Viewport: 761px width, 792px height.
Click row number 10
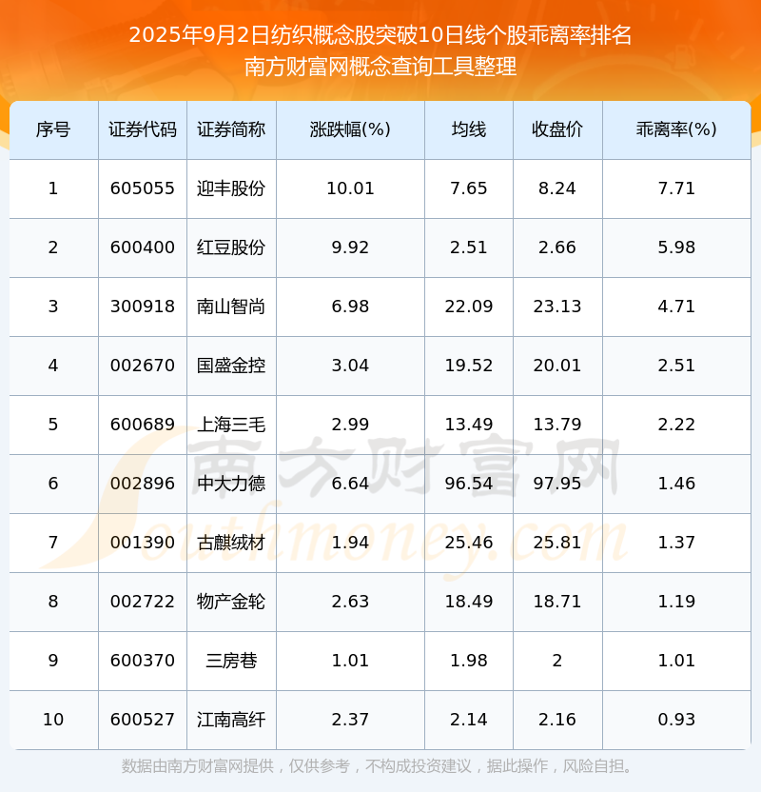click(53, 720)
